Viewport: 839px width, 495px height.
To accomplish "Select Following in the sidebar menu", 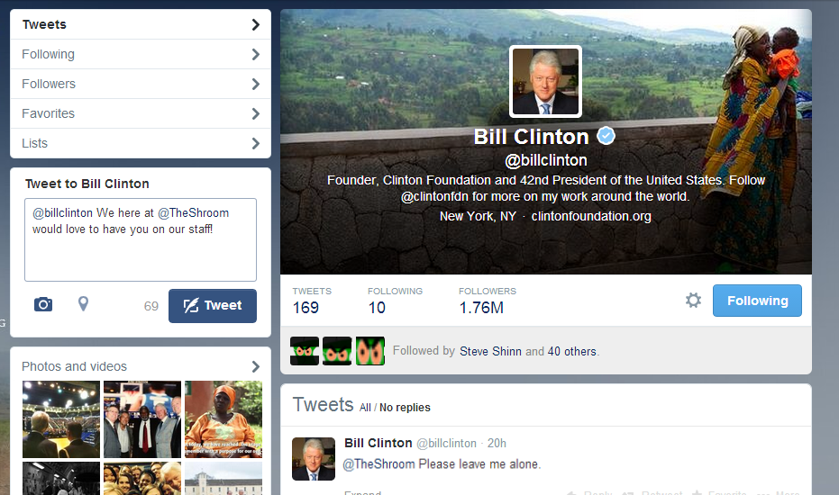I will pyautogui.click(x=141, y=54).
